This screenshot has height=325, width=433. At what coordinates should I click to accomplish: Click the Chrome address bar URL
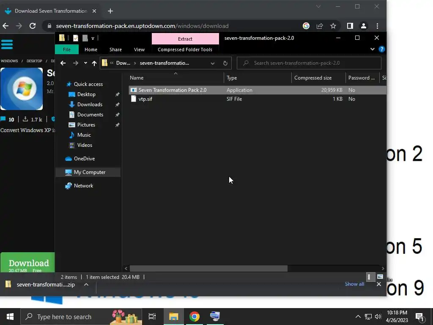142,26
